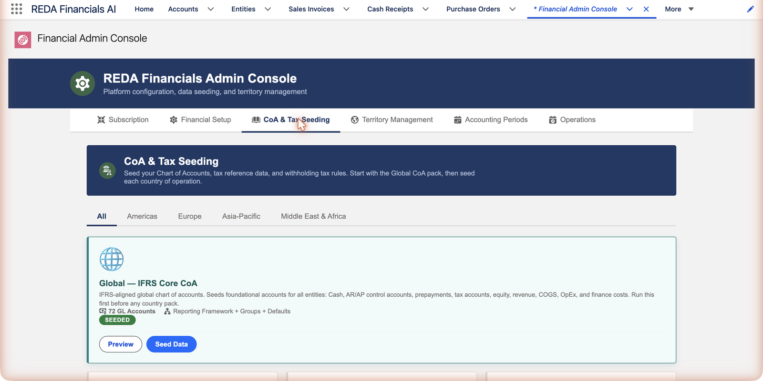
Task: Click the globe icon on Global IFRS card
Action: click(112, 259)
